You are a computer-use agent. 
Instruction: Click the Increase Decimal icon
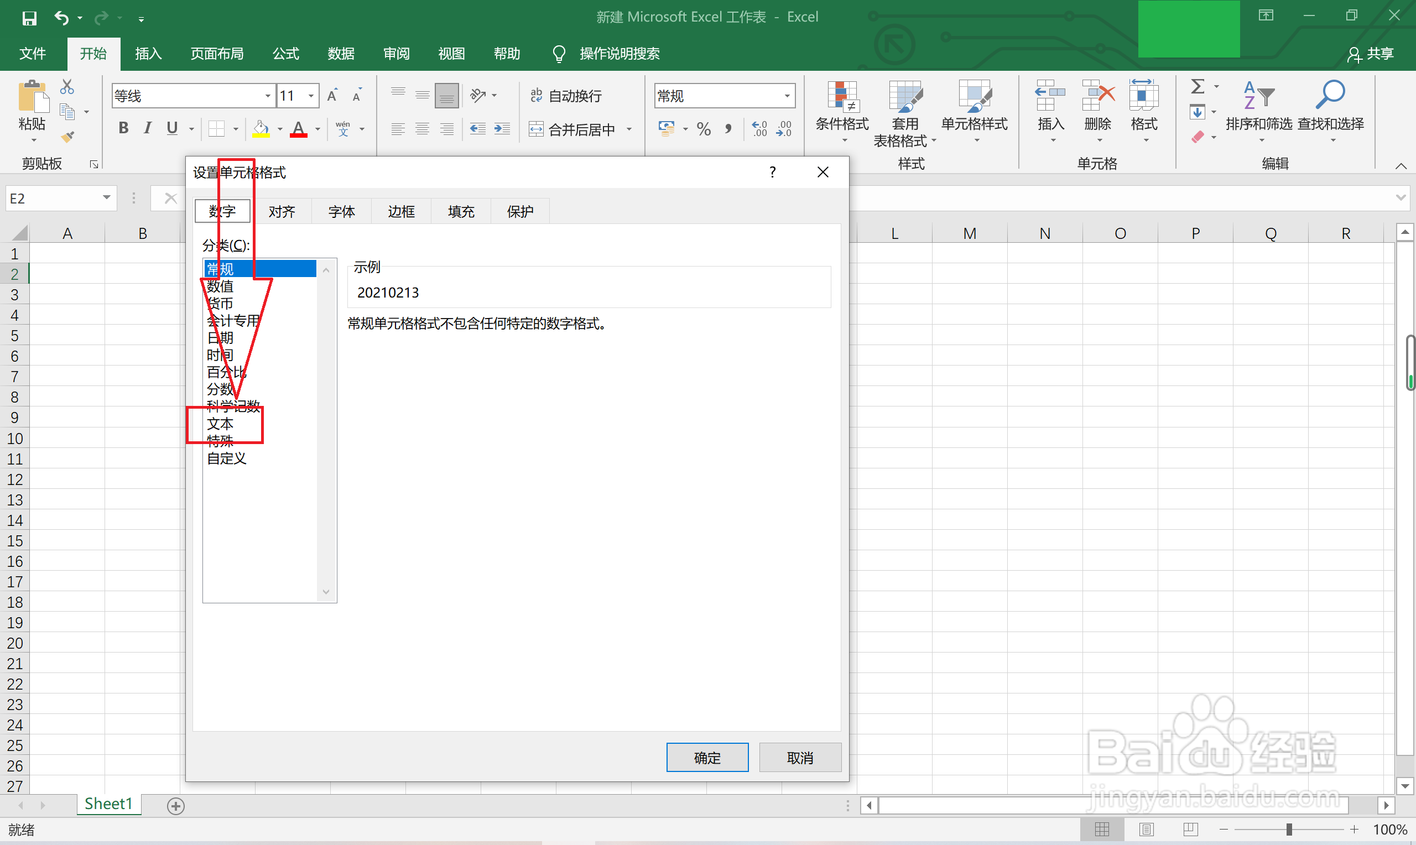point(759,129)
